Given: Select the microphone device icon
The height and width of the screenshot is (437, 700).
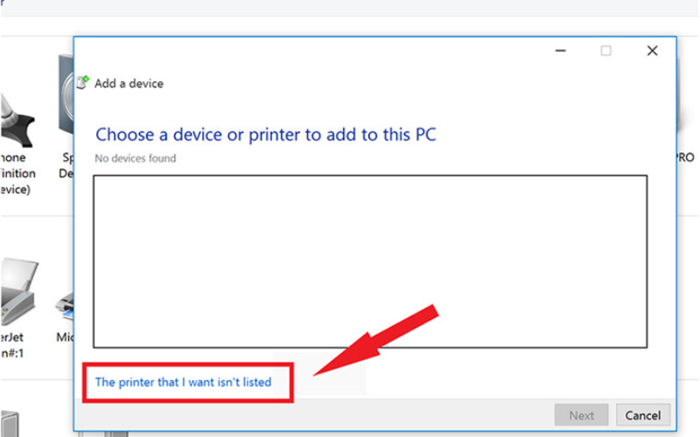Looking at the screenshot, I should 17,114.
